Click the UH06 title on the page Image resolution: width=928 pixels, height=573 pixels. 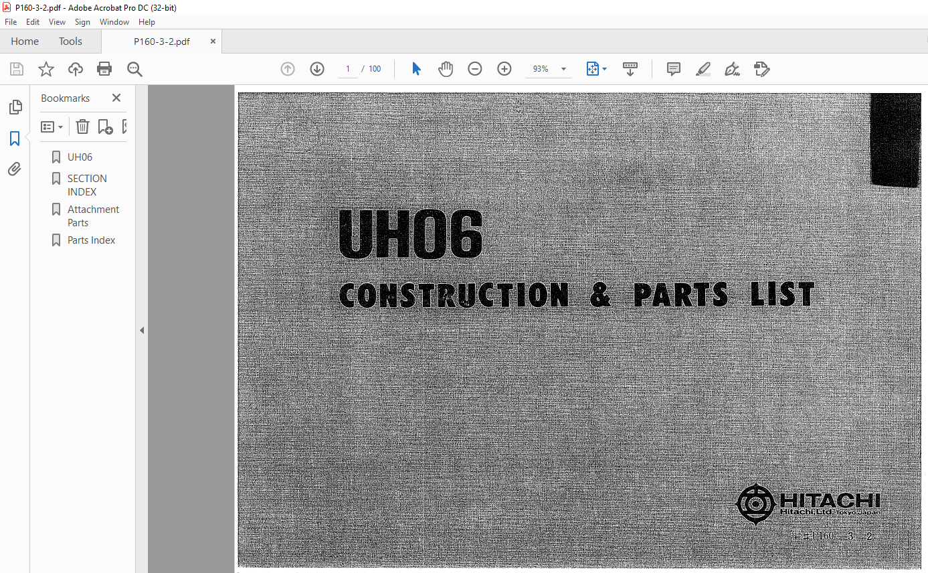pos(411,234)
